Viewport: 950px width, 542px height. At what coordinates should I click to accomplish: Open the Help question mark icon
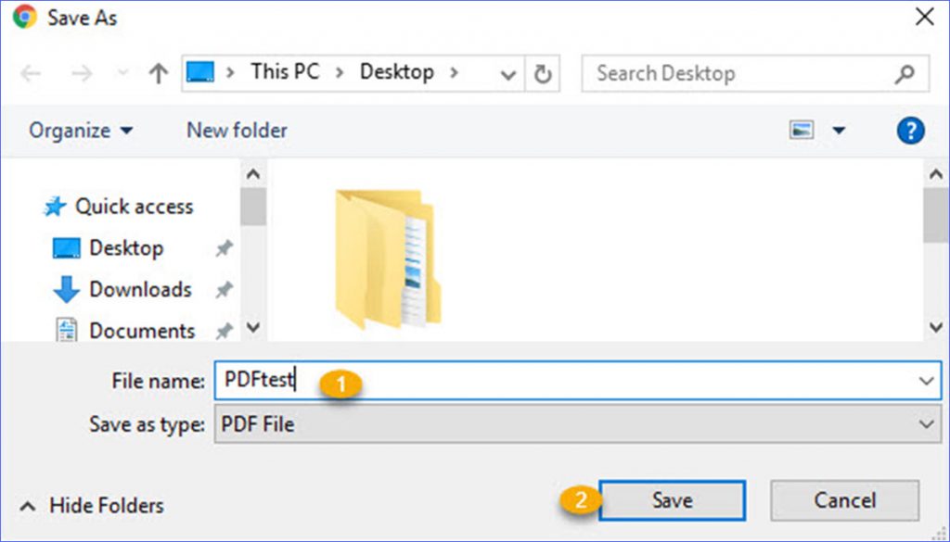point(910,130)
